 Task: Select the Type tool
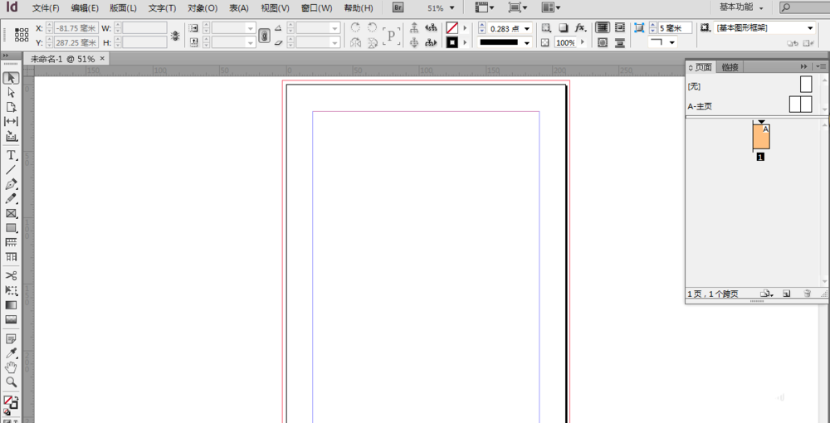pos(11,155)
